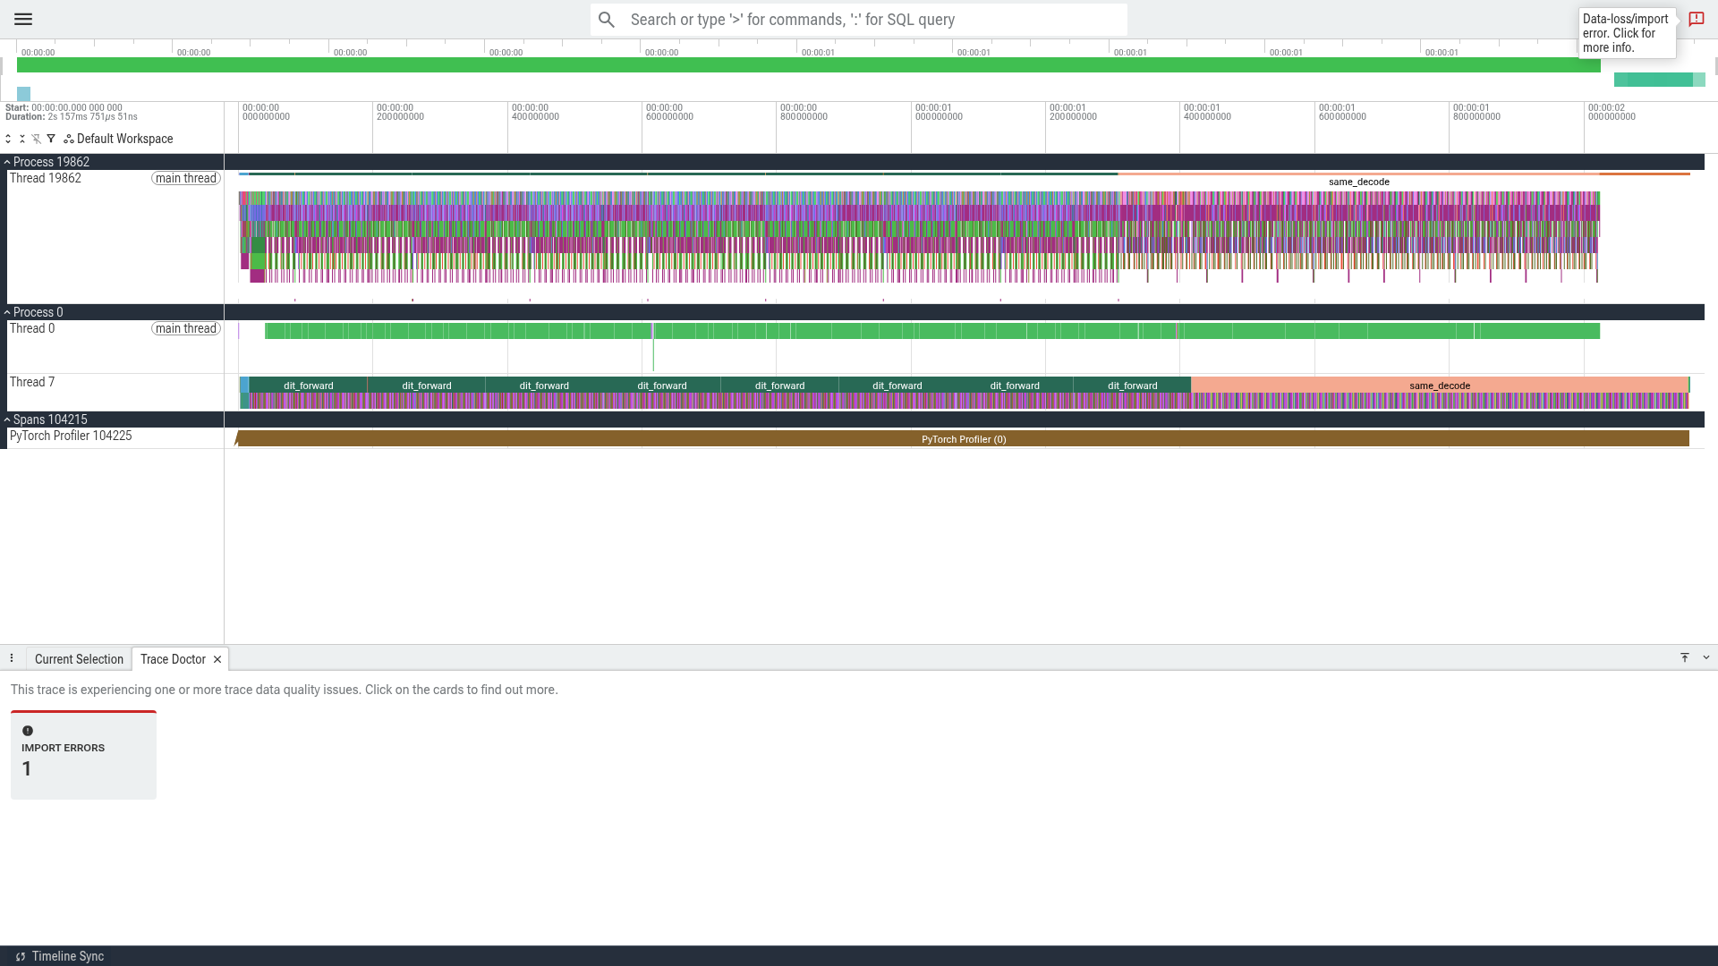This screenshot has width=1718, height=966.
Task: Expand all track groups icon
Action: (8, 139)
